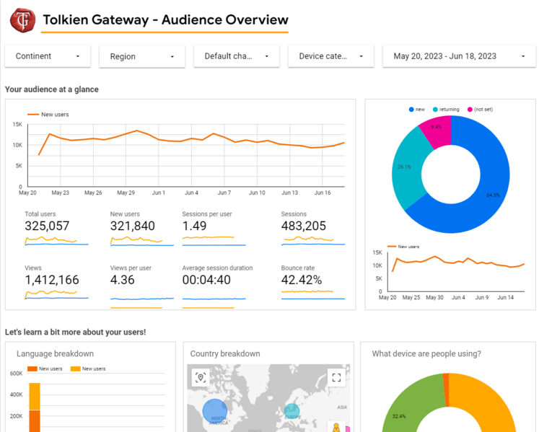This screenshot has width=539, height=432.
Task: Click the orange legend swatch in Language breakdown
Action: point(32,369)
